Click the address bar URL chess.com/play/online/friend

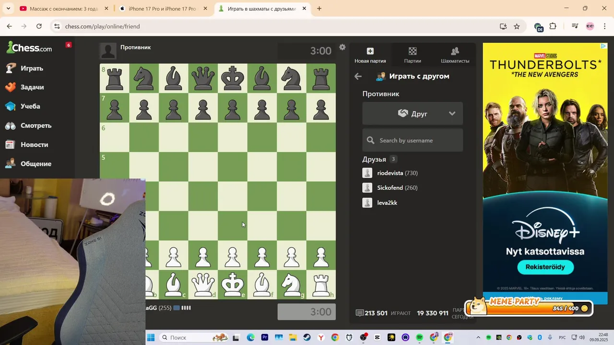[x=103, y=26]
